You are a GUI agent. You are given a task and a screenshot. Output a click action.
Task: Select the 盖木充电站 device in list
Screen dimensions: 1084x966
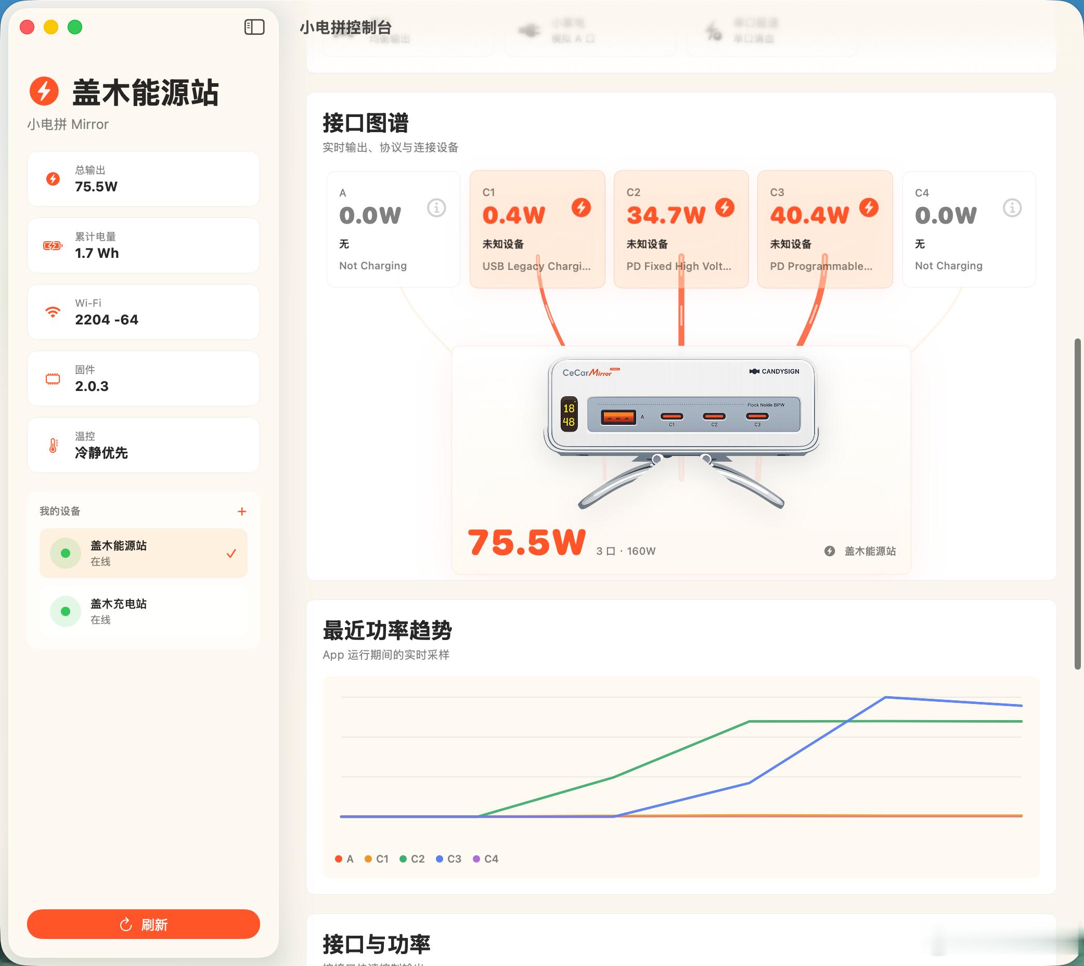click(x=144, y=611)
